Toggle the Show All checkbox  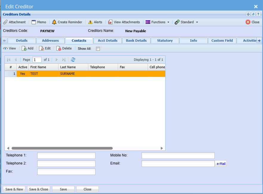point(98,49)
